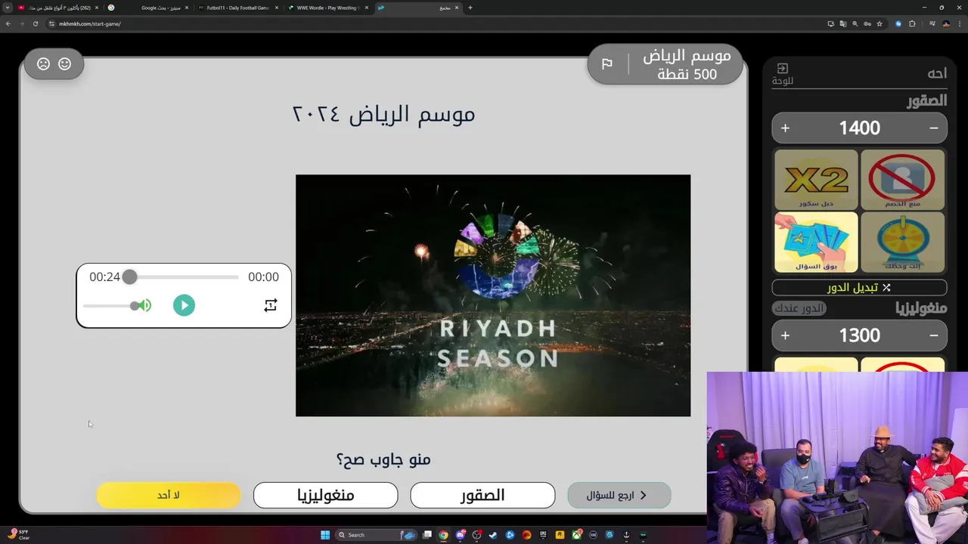Image resolution: width=968 pixels, height=544 pixels.
Task: Click the تبديل الدور switch turn button
Action: coord(859,288)
